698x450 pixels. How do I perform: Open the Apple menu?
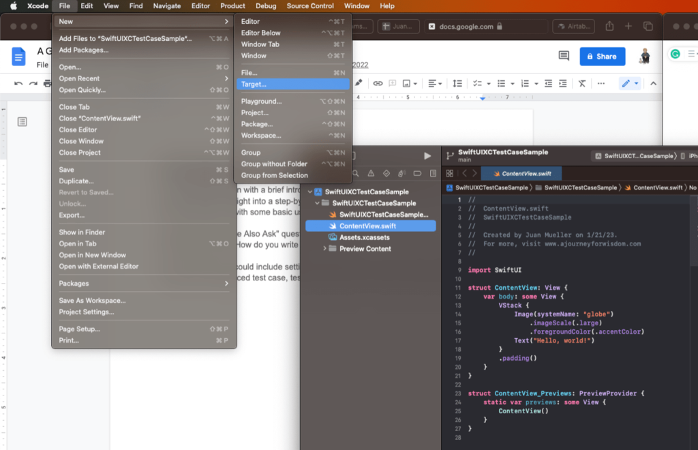(x=14, y=5)
